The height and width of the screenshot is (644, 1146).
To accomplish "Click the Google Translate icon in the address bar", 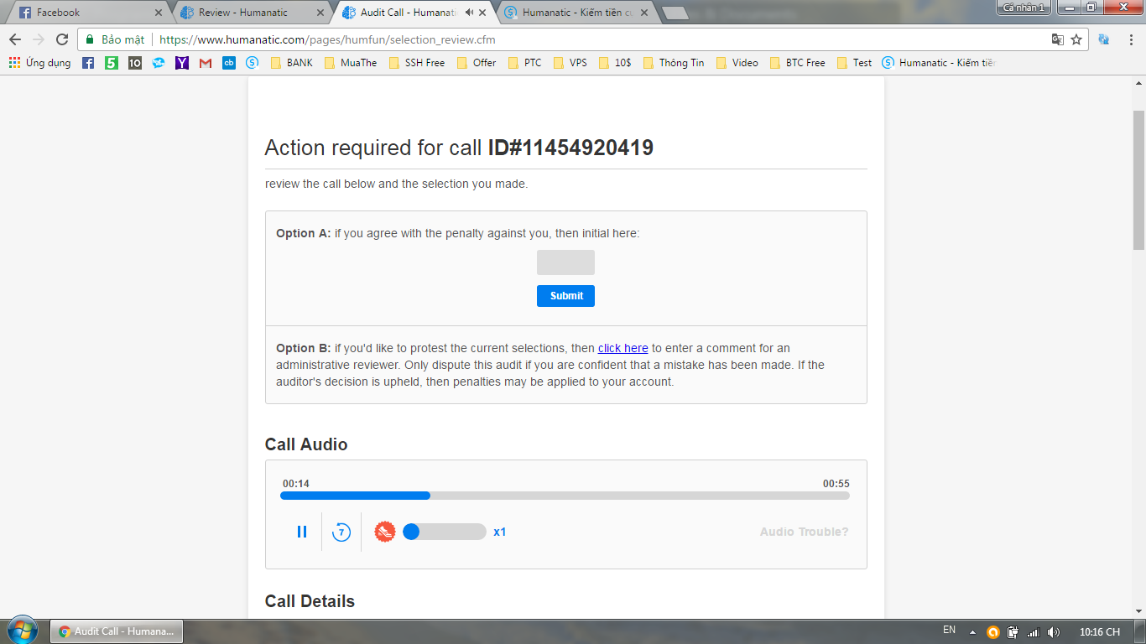I will [1058, 39].
